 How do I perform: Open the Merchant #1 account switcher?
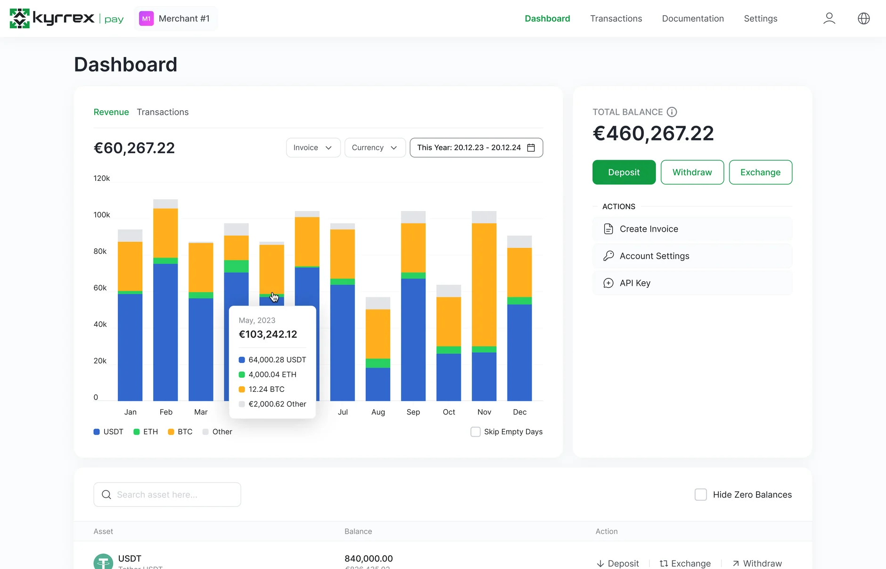176,18
